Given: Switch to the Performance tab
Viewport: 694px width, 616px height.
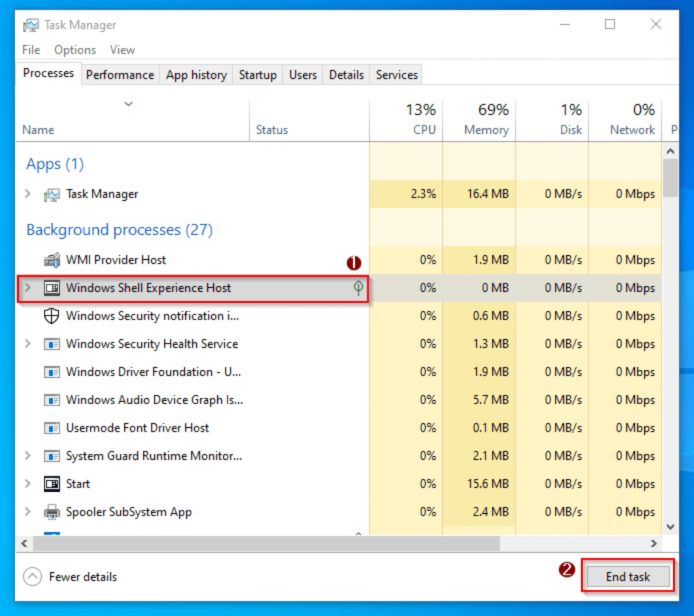Looking at the screenshot, I should 120,75.
